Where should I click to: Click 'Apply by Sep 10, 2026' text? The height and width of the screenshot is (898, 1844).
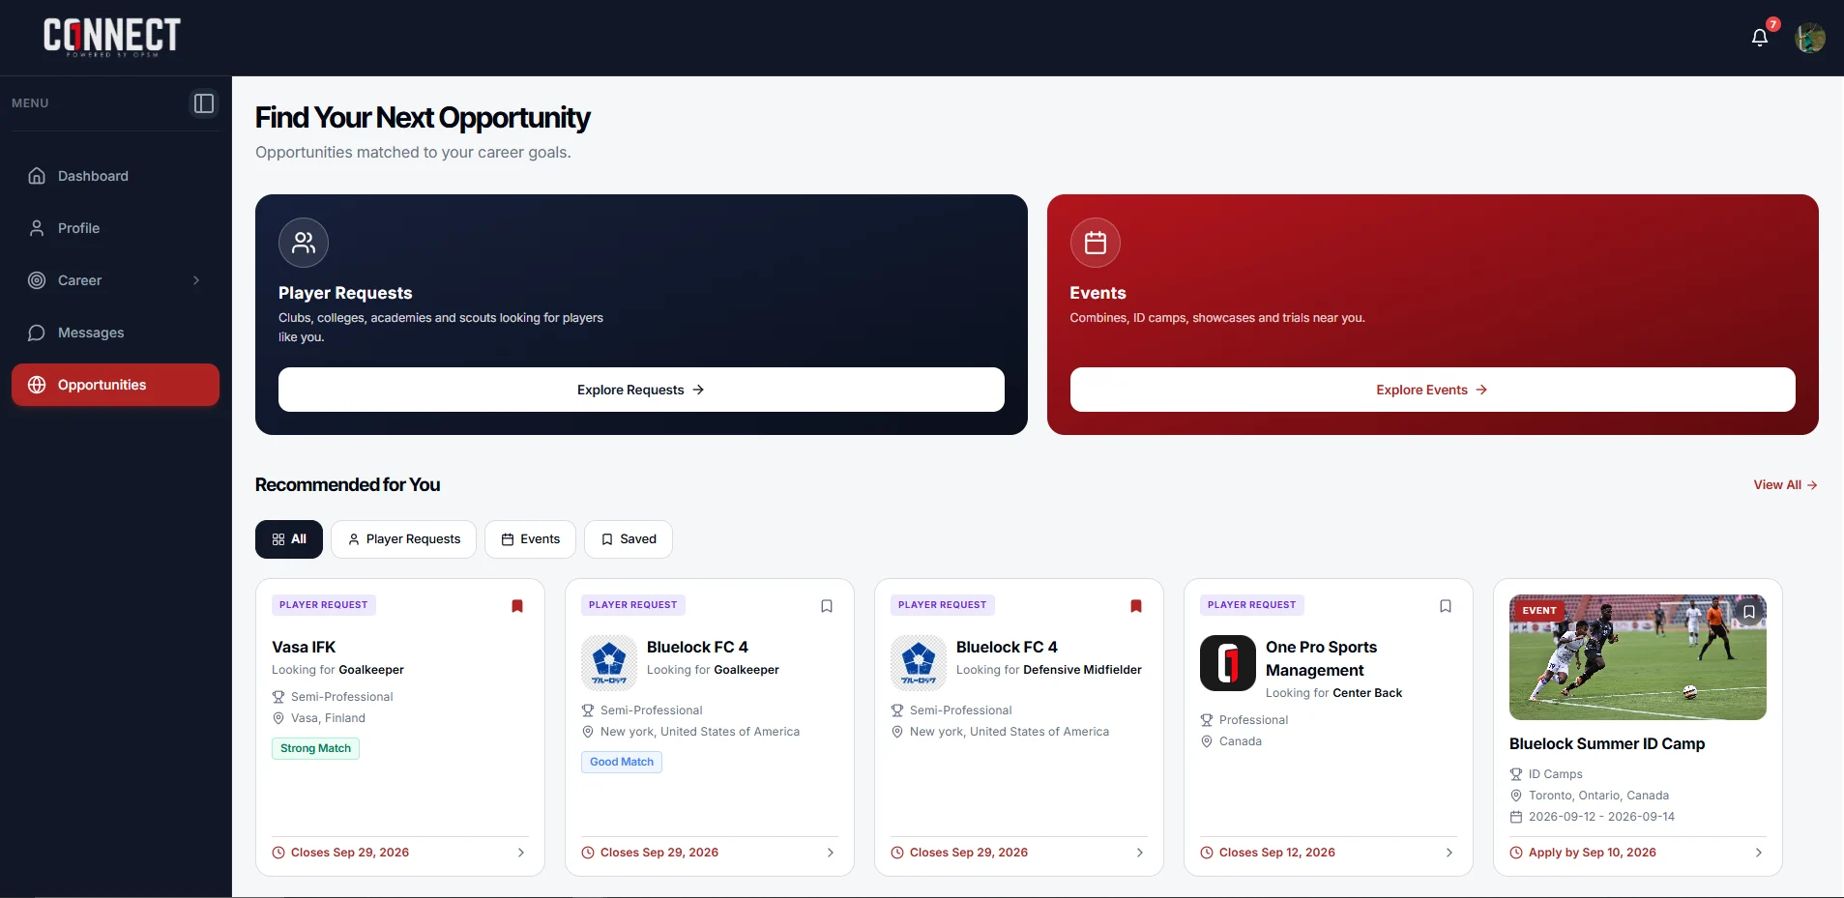click(x=1593, y=853)
